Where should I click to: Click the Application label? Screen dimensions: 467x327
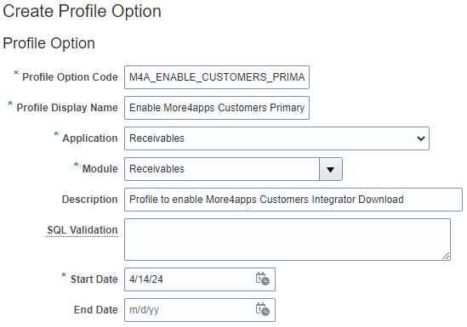coord(90,138)
